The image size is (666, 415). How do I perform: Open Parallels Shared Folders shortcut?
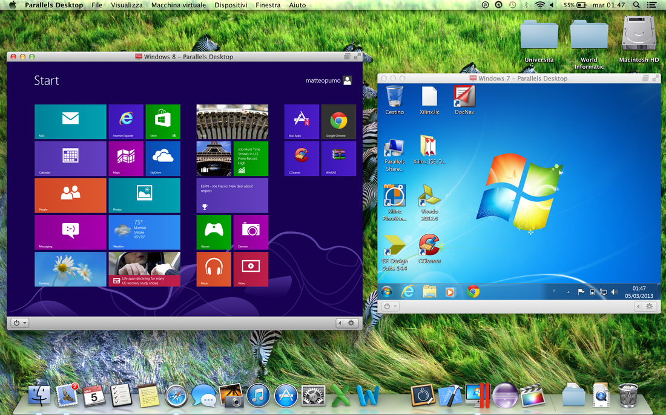(395, 156)
